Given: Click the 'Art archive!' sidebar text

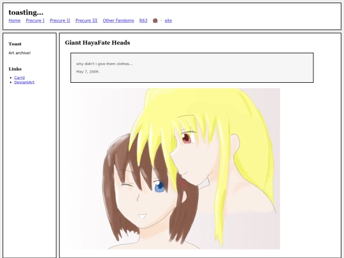Looking at the screenshot, I should pos(20,53).
